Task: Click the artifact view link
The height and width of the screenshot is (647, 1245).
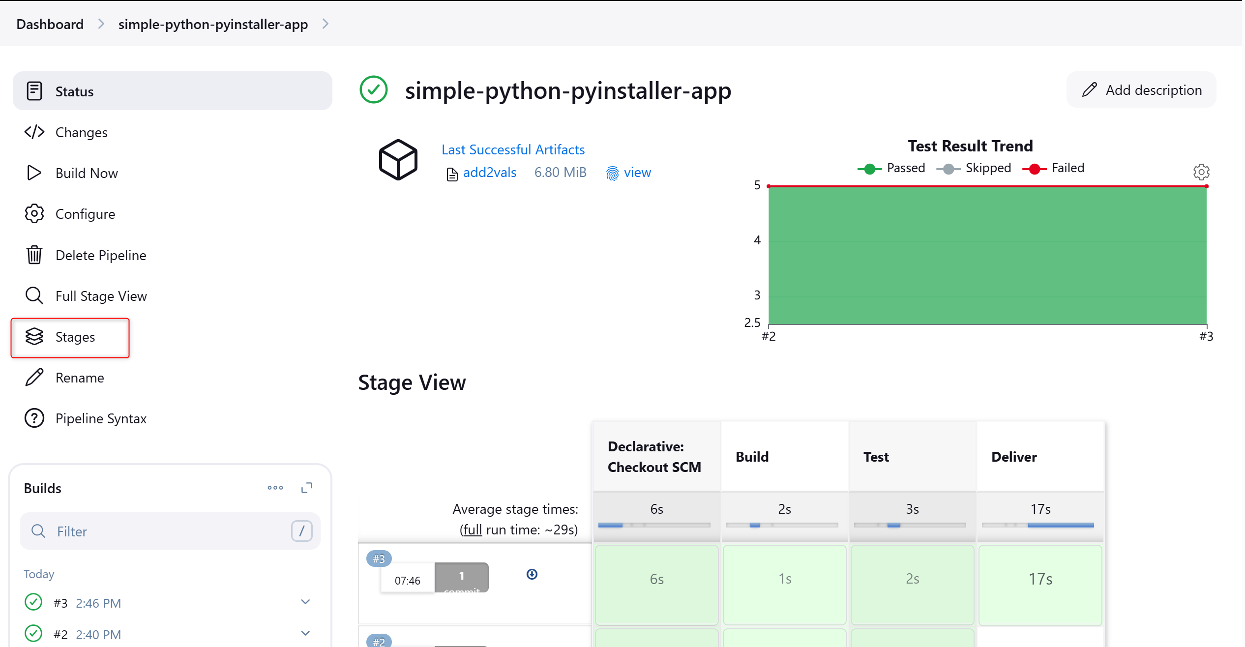Action: [637, 173]
